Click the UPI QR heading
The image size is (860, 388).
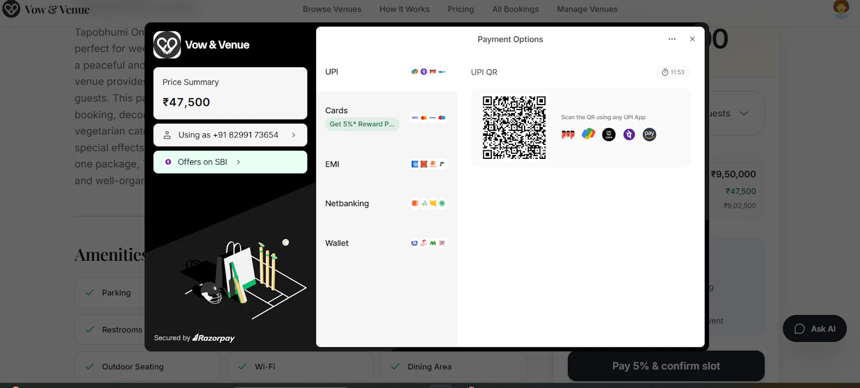(x=484, y=72)
